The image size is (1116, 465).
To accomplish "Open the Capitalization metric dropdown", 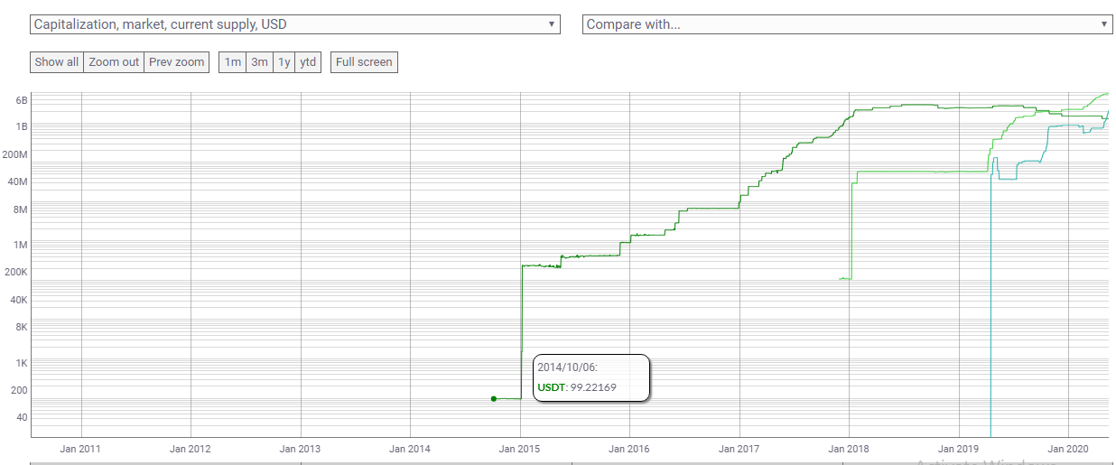I will [294, 24].
